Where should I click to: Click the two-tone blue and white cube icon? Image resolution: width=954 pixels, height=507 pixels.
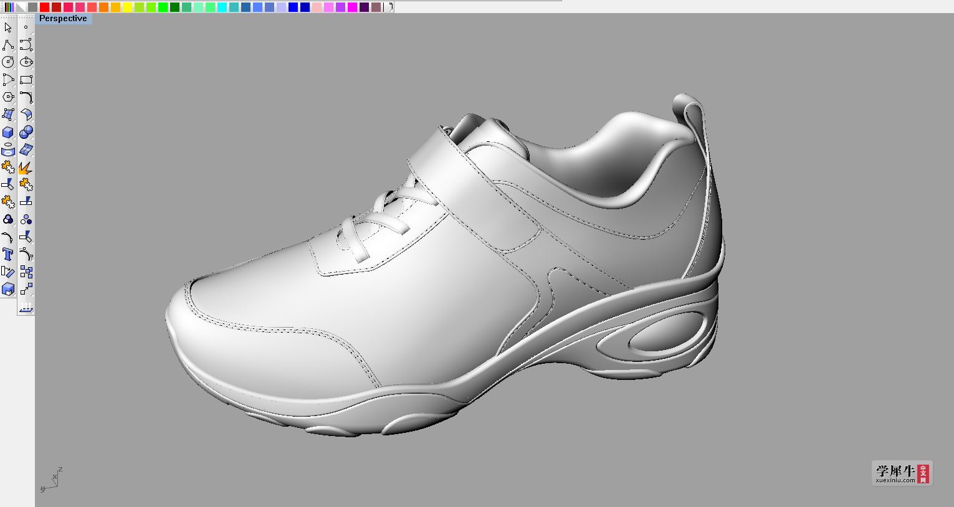(x=8, y=289)
